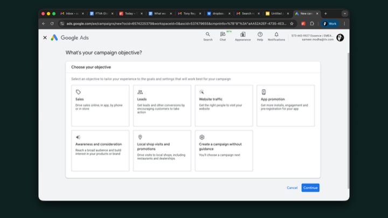Close the campaign creation with X icon
Viewport: 388px width, 218px height.
pos(45,38)
